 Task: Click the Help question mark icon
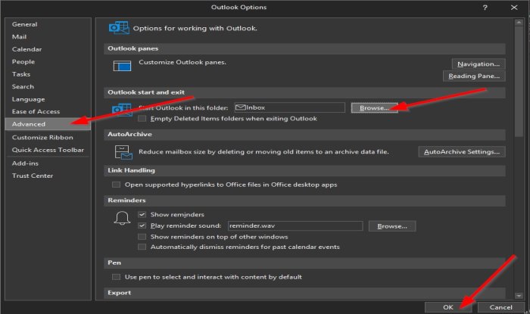tap(485, 8)
